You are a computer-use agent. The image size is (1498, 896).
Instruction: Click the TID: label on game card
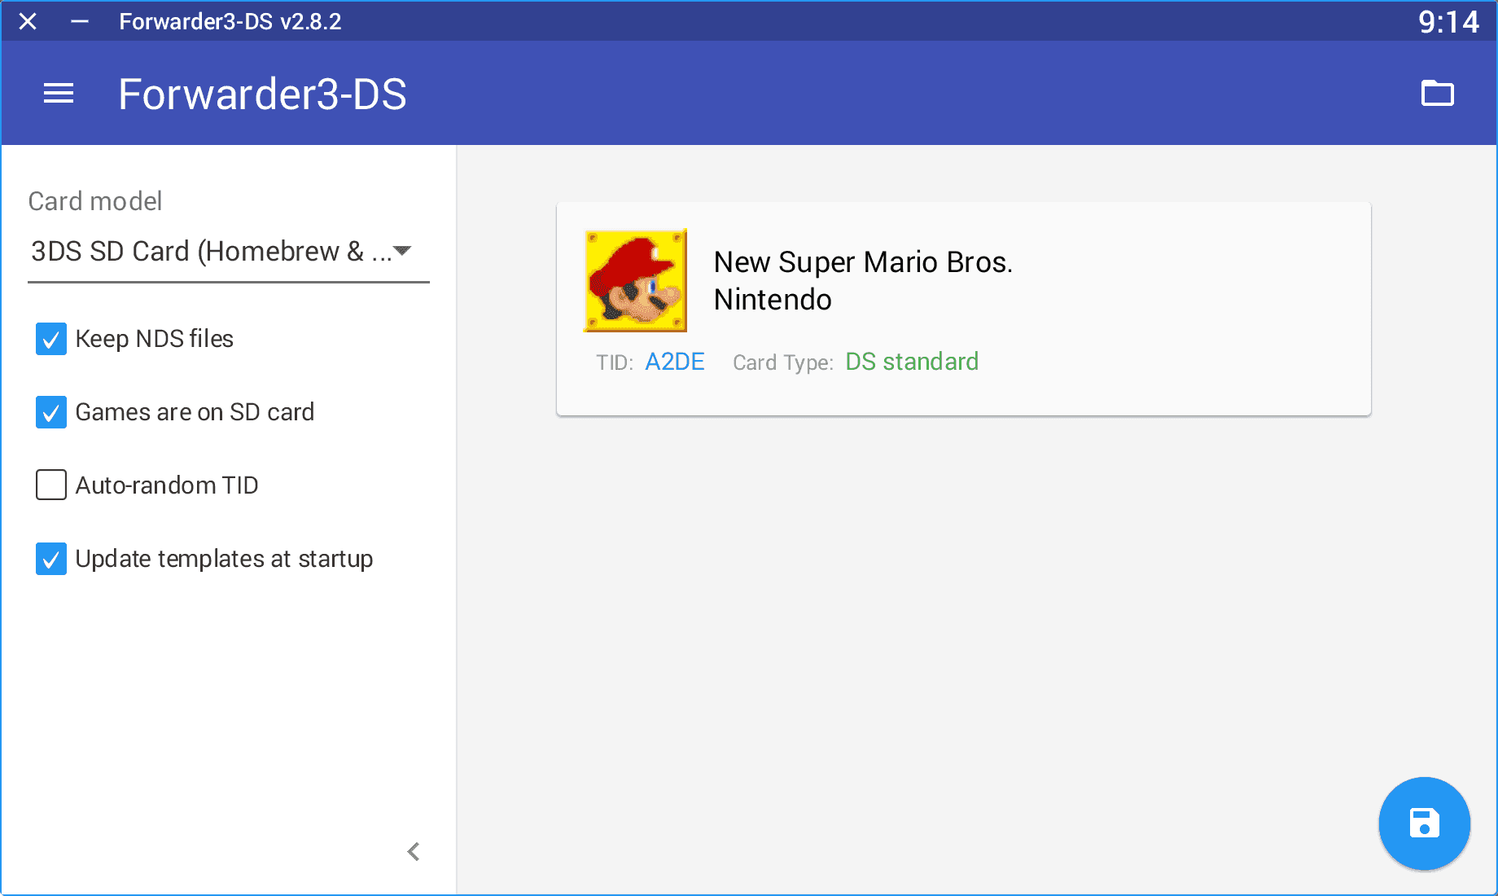coord(615,362)
